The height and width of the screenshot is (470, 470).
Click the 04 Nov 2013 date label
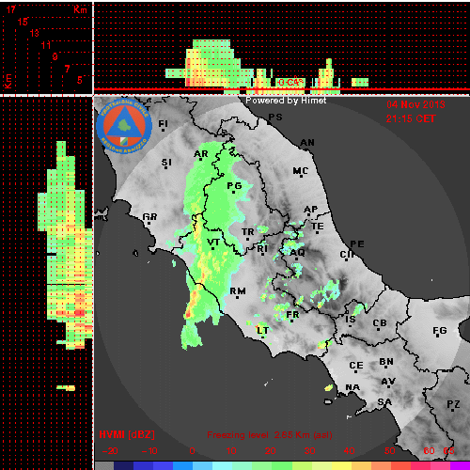[x=415, y=104]
